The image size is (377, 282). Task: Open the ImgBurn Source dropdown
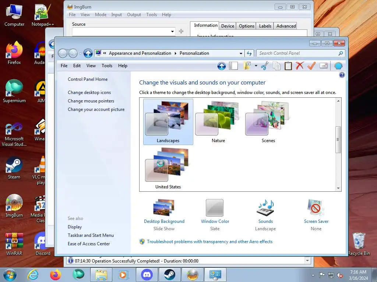click(x=172, y=32)
